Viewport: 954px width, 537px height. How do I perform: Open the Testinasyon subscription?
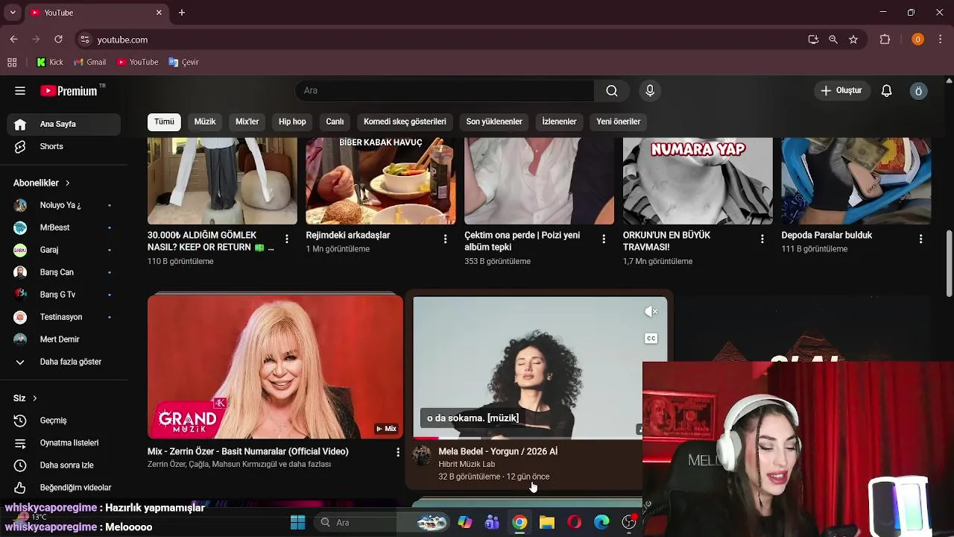tap(63, 317)
